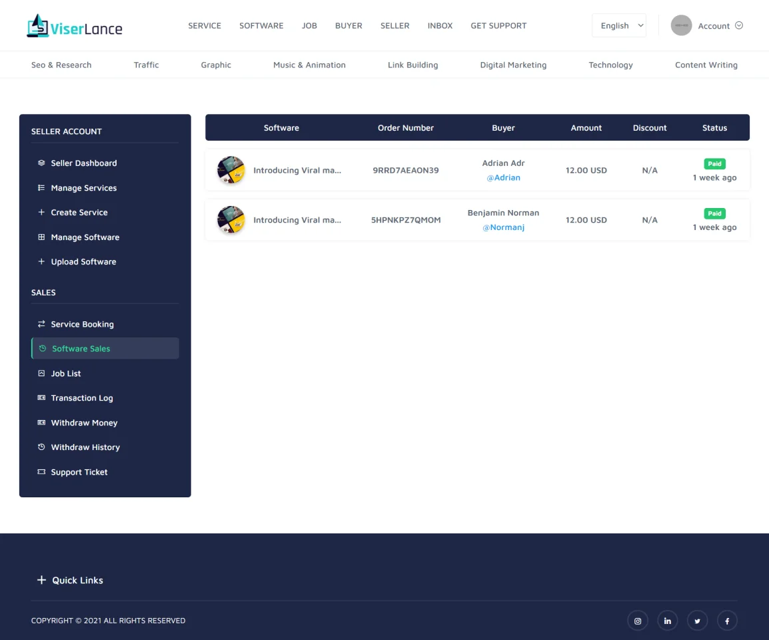The height and width of the screenshot is (640, 769).
Task: Click the Order Number column header
Action: [x=406, y=127]
